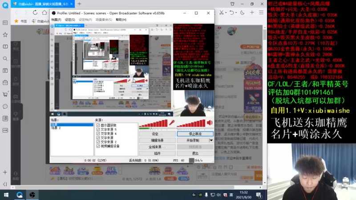The width and height of the screenshot is (356, 200).
Task: Open the browser hamburger menu icon
Action: coord(261,12)
